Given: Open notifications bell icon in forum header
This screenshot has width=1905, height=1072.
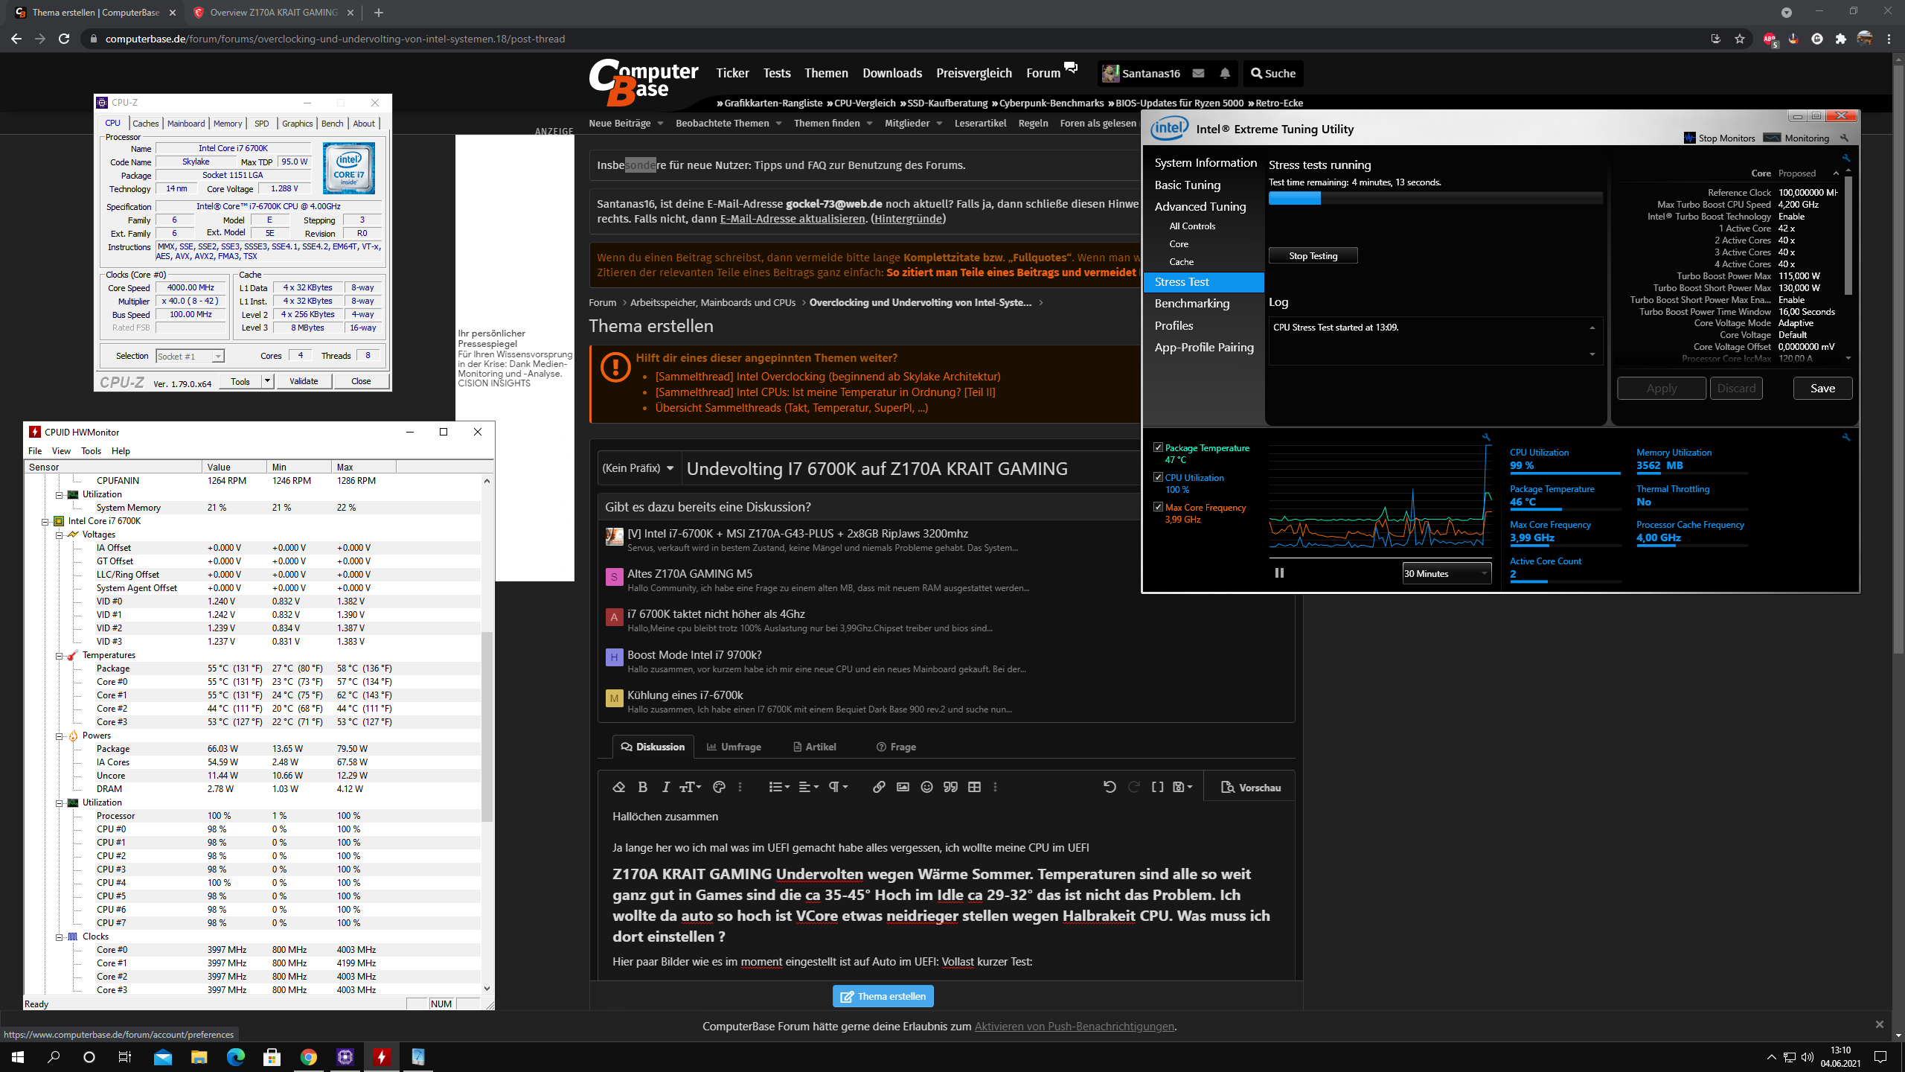Looking at the screenshot, I should tap(1225, 73).
